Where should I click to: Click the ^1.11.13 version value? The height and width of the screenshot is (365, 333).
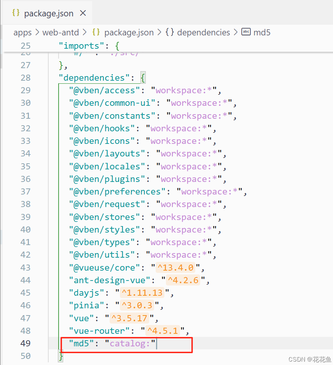(142, 293)
